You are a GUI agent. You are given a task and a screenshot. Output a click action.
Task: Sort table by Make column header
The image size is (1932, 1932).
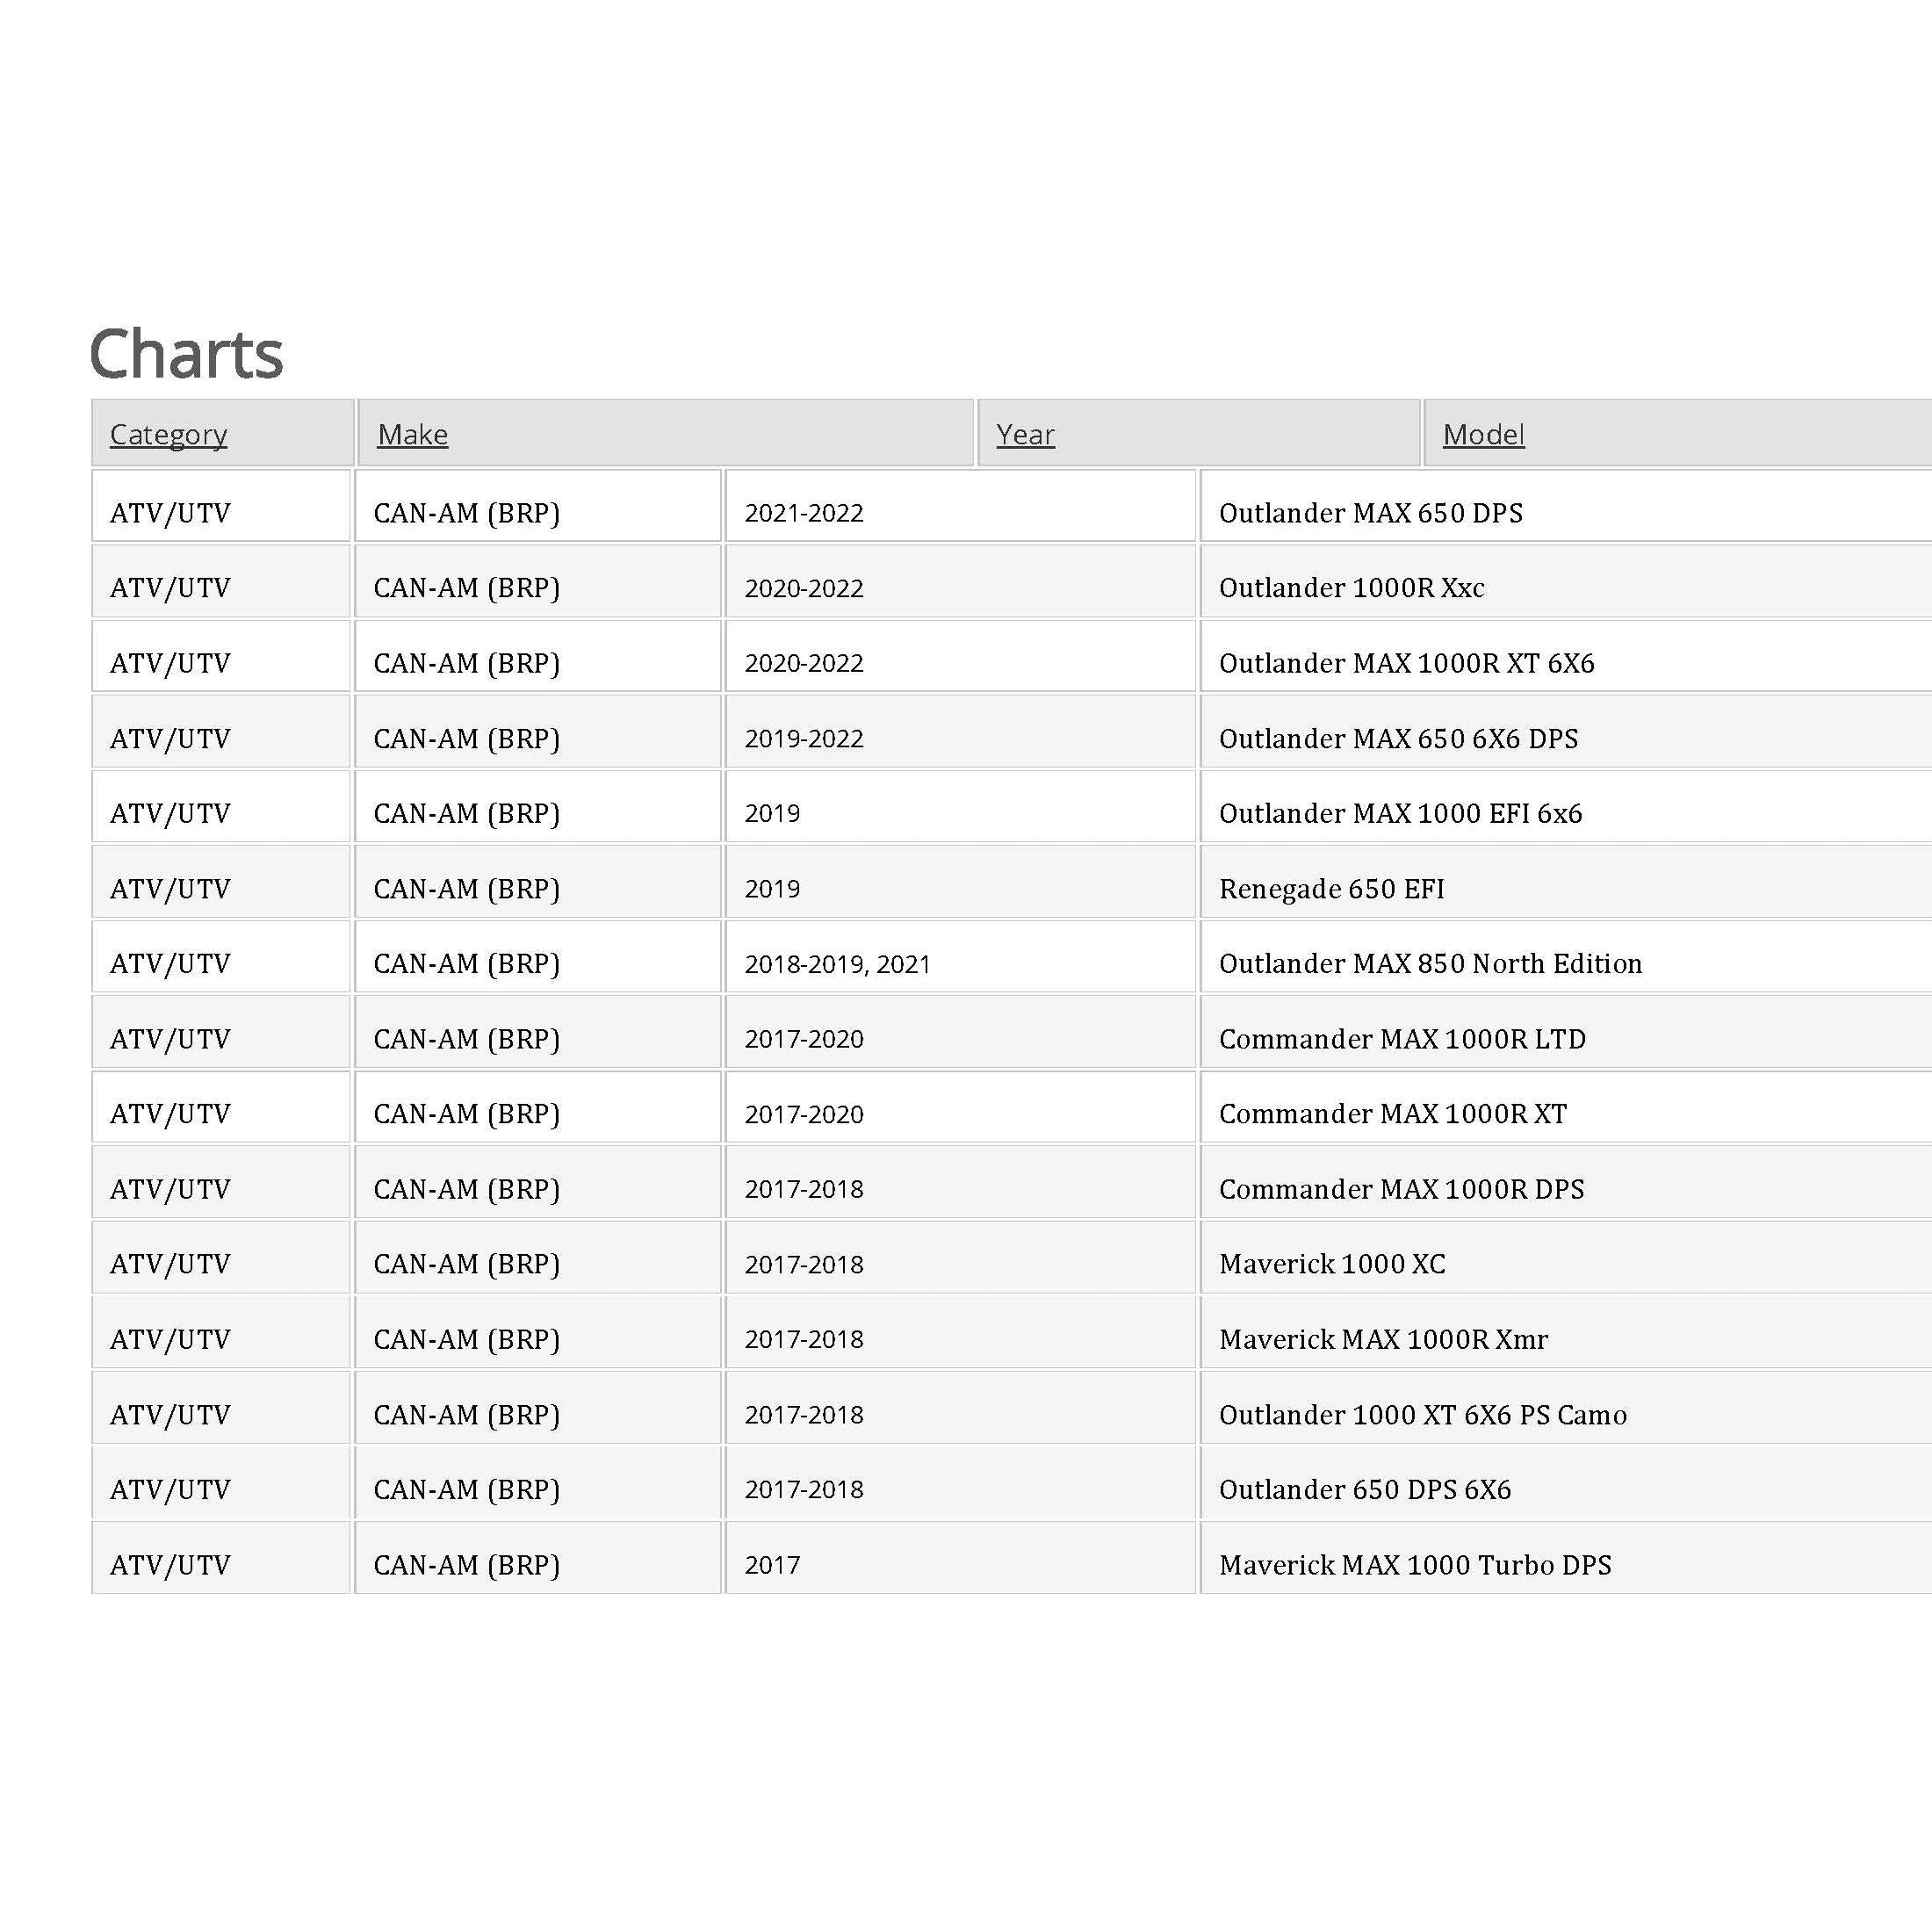point(412,434)
